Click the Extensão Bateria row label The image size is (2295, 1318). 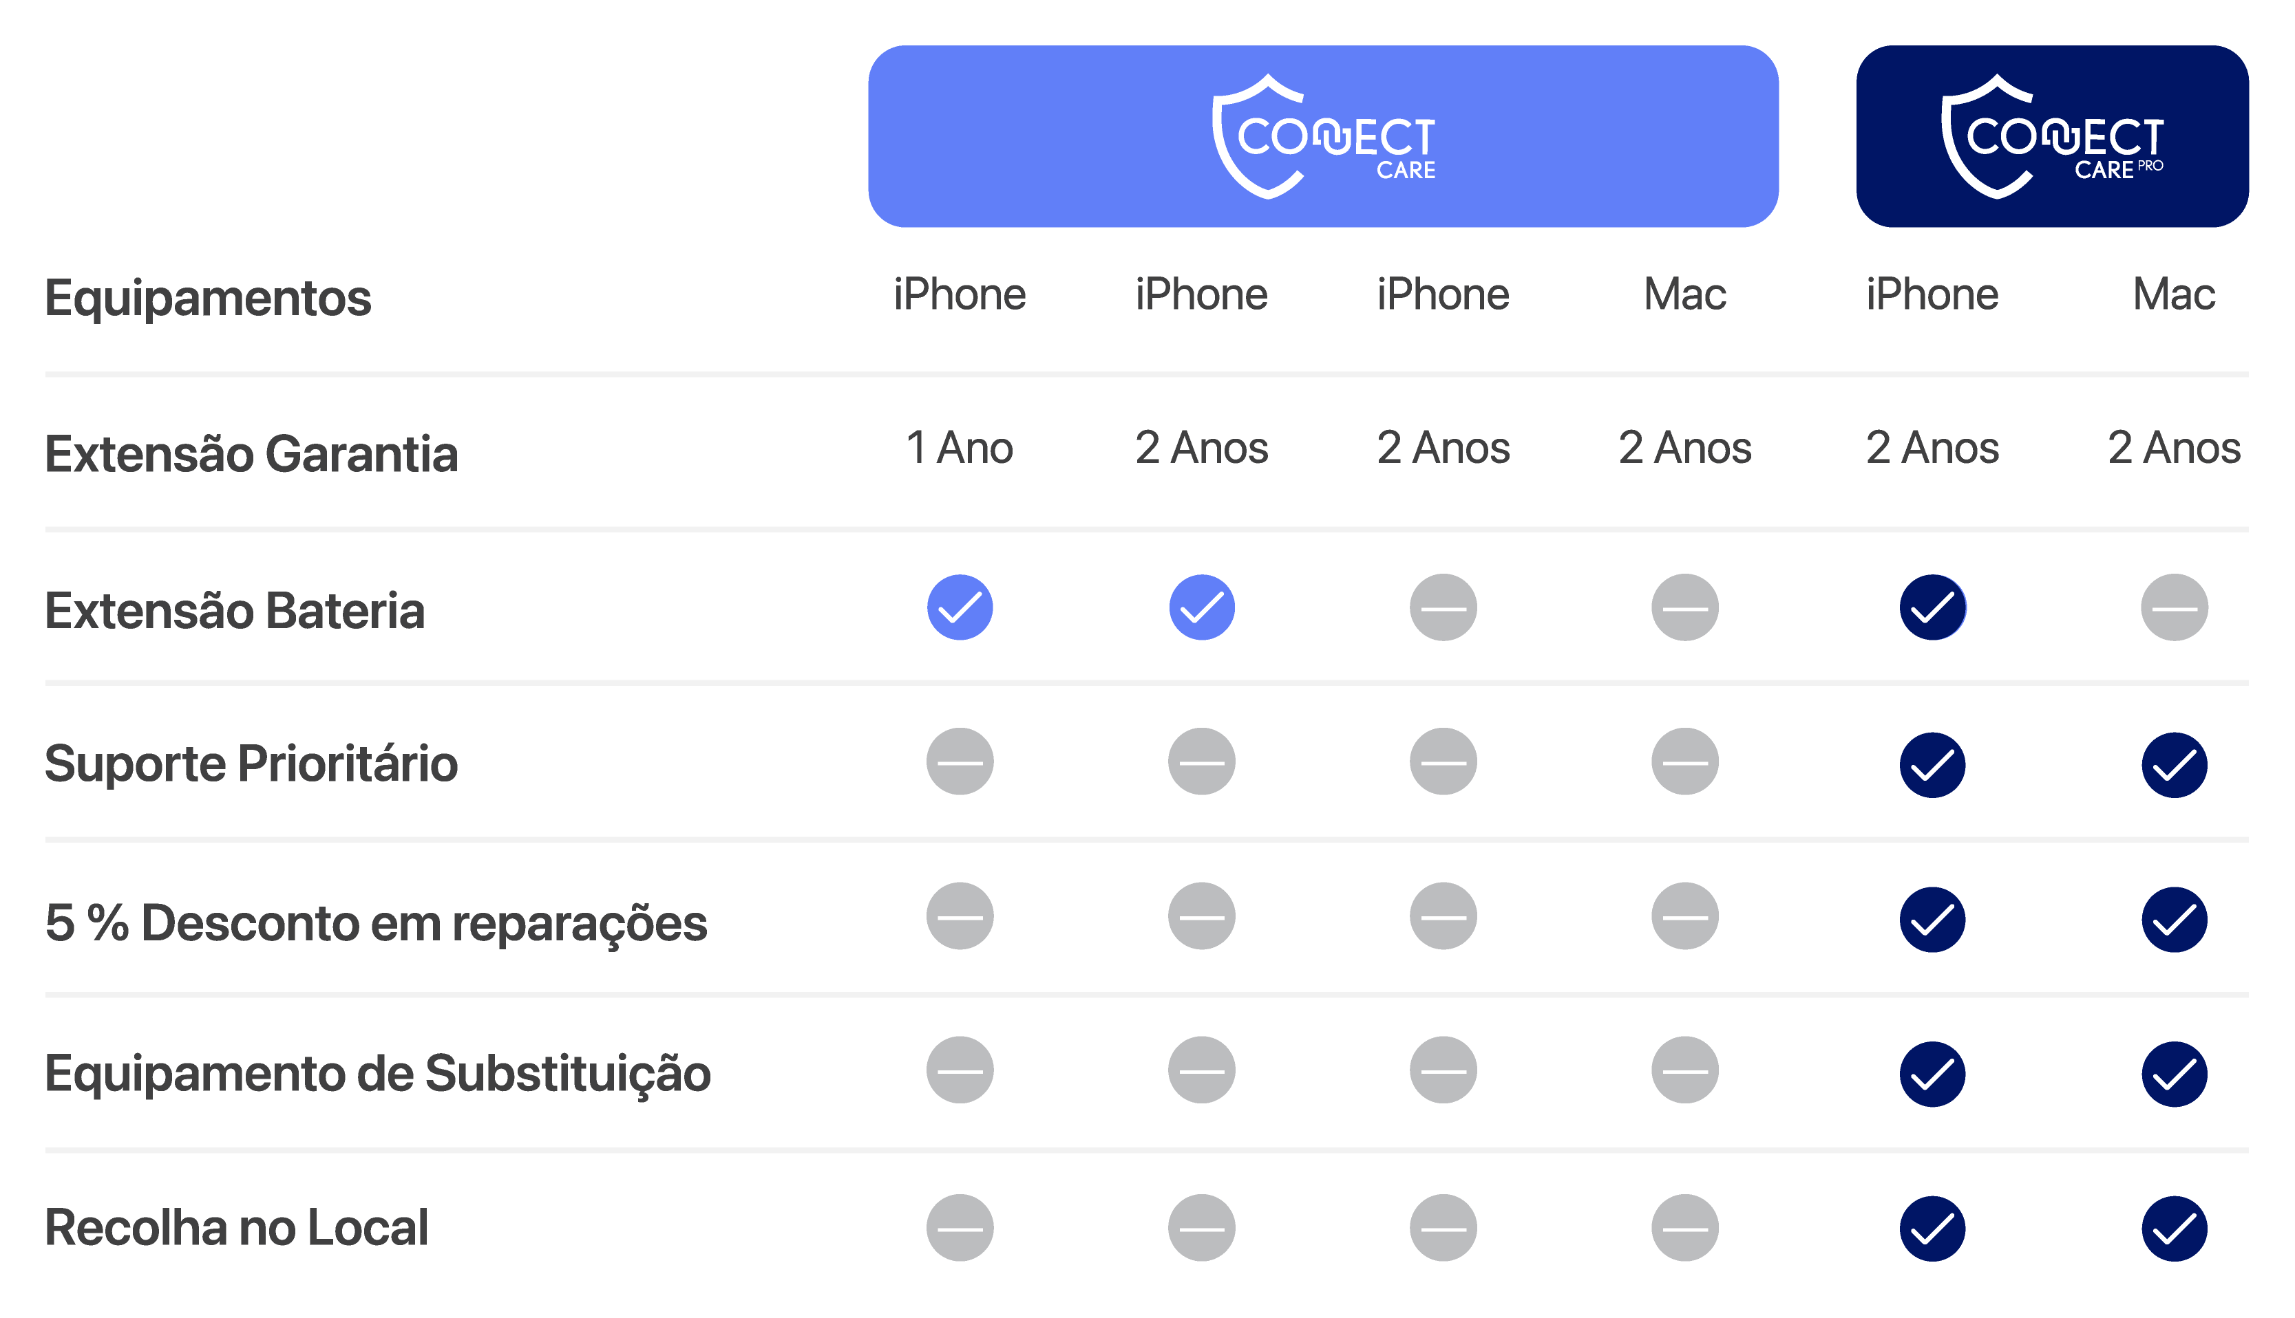coord(235,610)
